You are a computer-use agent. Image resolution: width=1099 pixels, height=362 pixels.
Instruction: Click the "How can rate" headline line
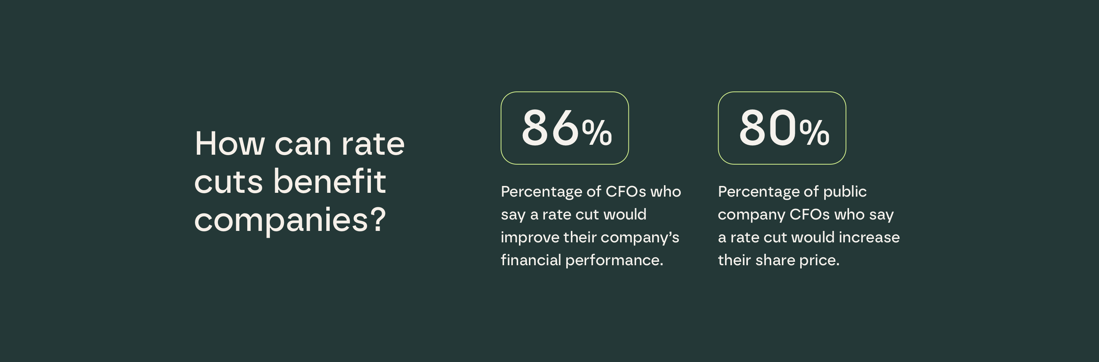pyautogui.click(x=299, y=144)
